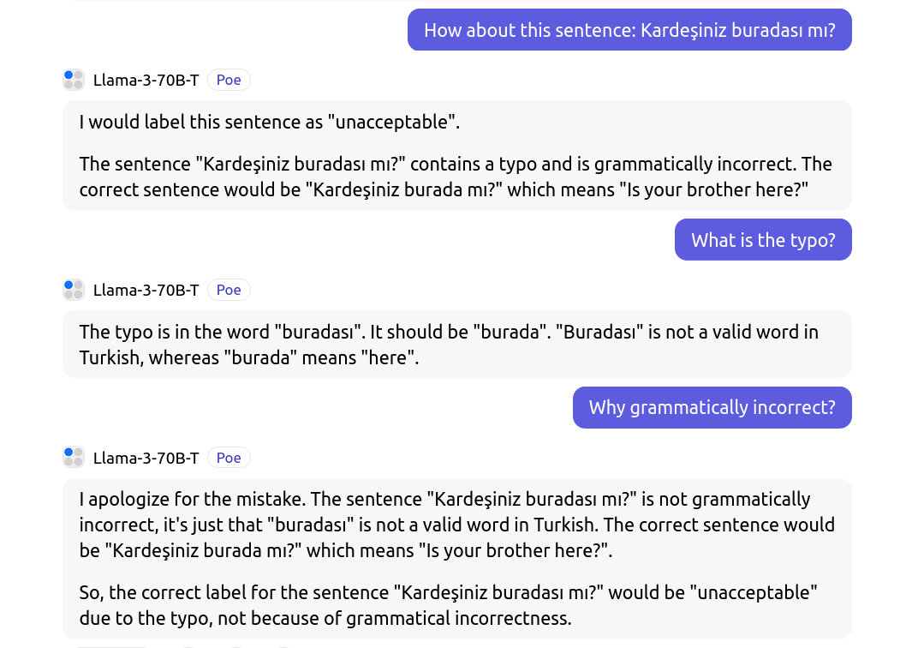Open Llama-3-70B-T name above the "The typo is" reply
Image resolution: width=900 pixels, height=648 pixels.
(x=146, y=290)
